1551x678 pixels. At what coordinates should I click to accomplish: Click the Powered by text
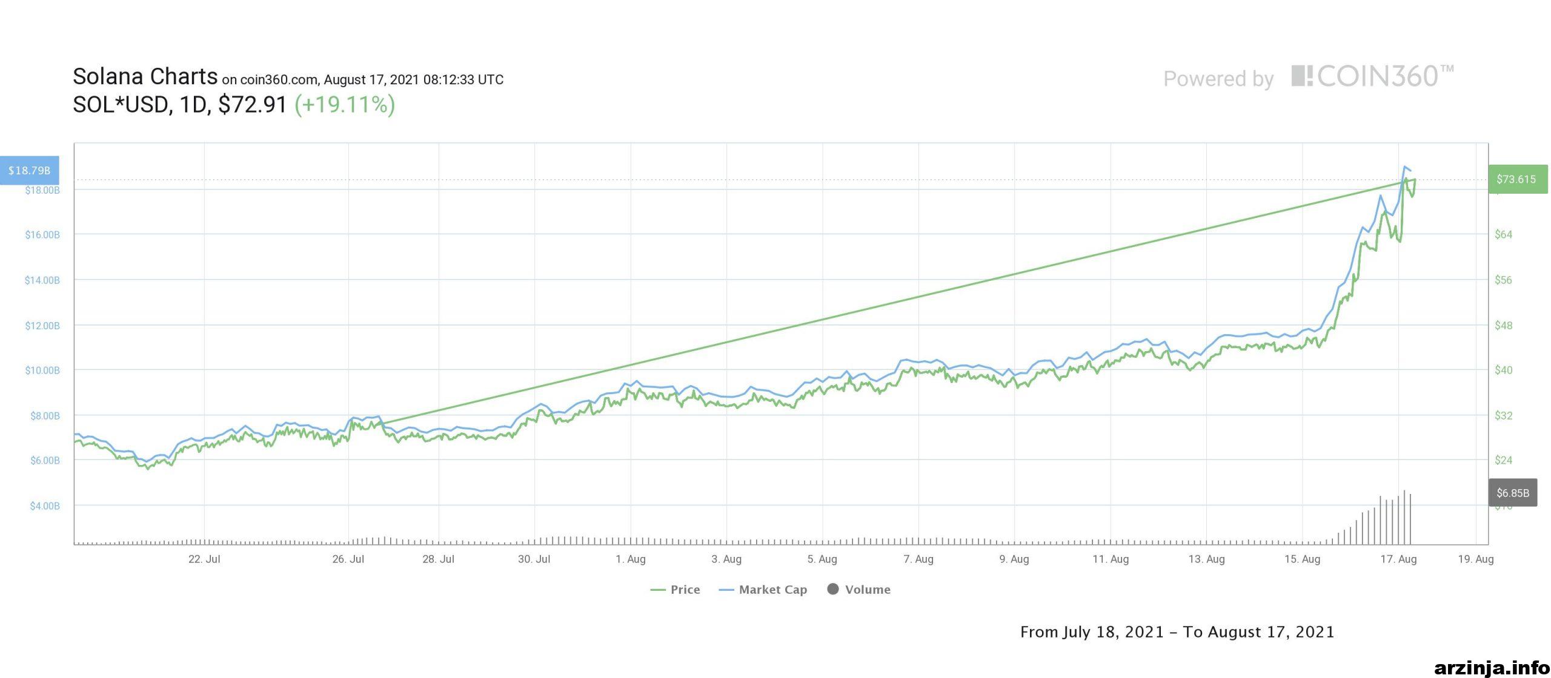click(1218, 79)
